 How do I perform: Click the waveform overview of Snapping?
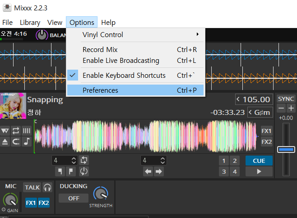tap(146, 136)
